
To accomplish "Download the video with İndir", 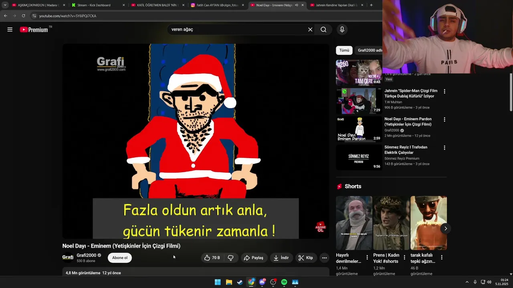I will point(281,258).
